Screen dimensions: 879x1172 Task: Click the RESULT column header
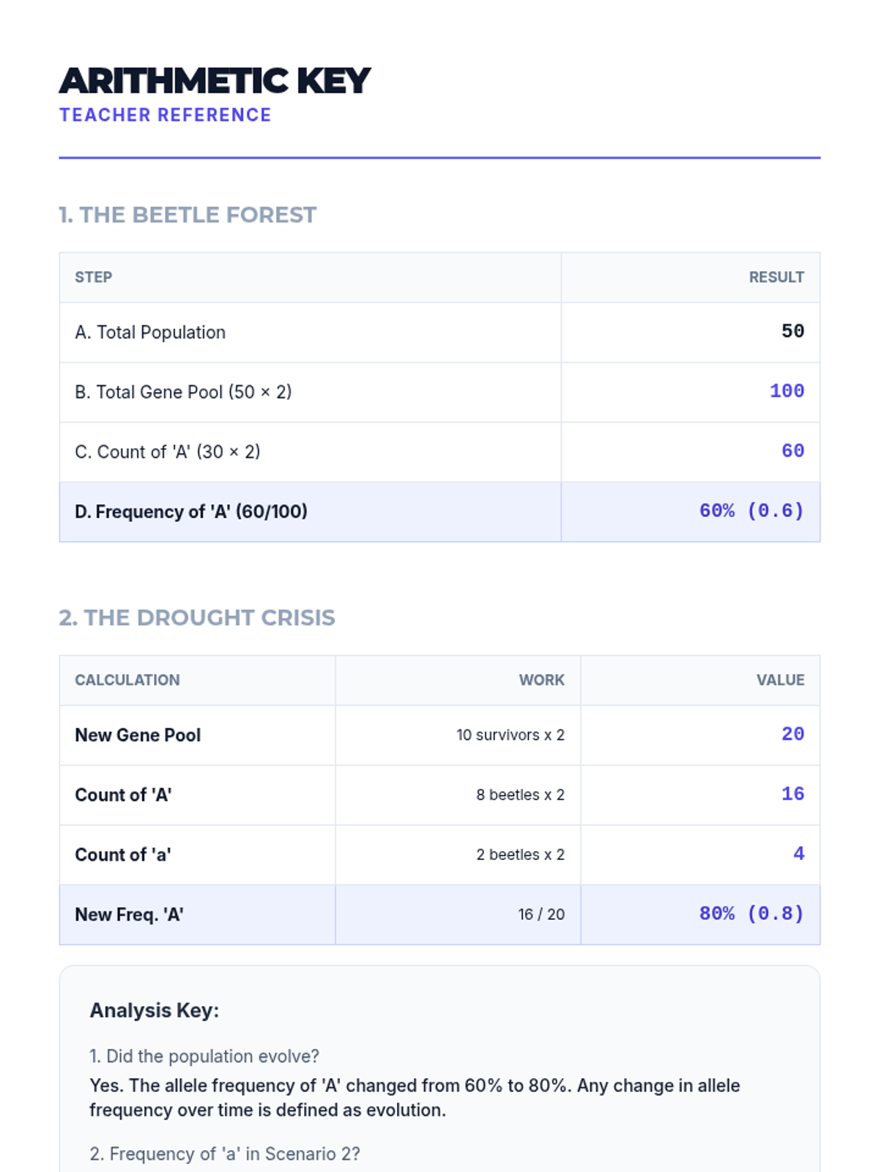point(776,277)
